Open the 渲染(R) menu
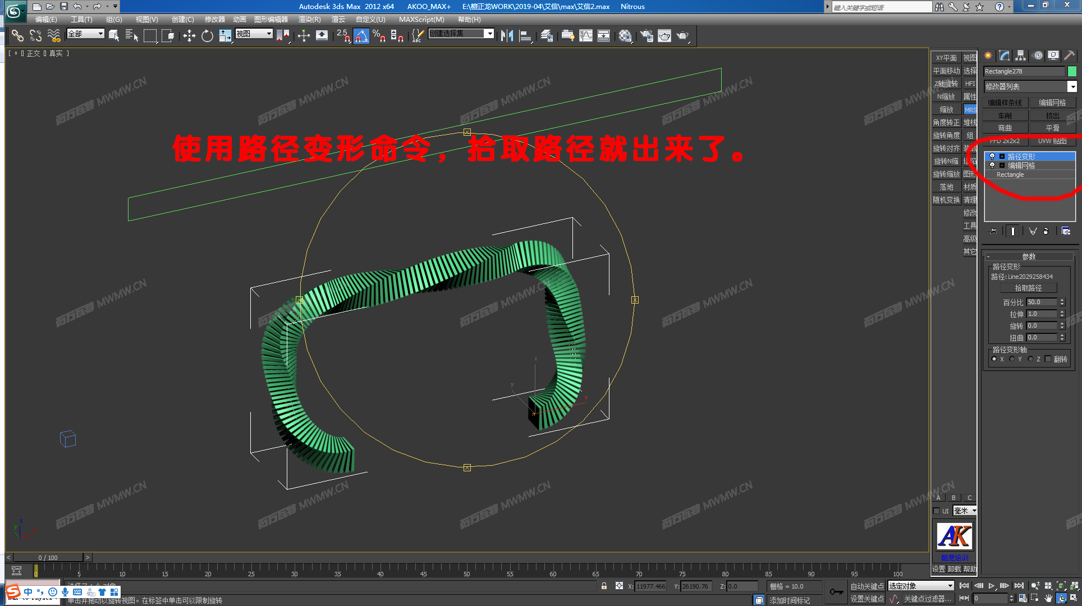1082x606 pixels. (309, 20)
